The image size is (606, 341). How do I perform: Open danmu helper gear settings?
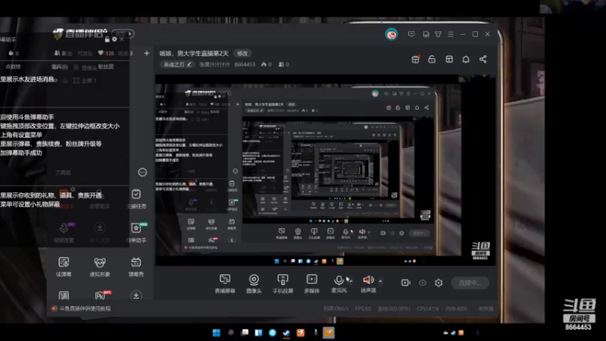(114, 39)
